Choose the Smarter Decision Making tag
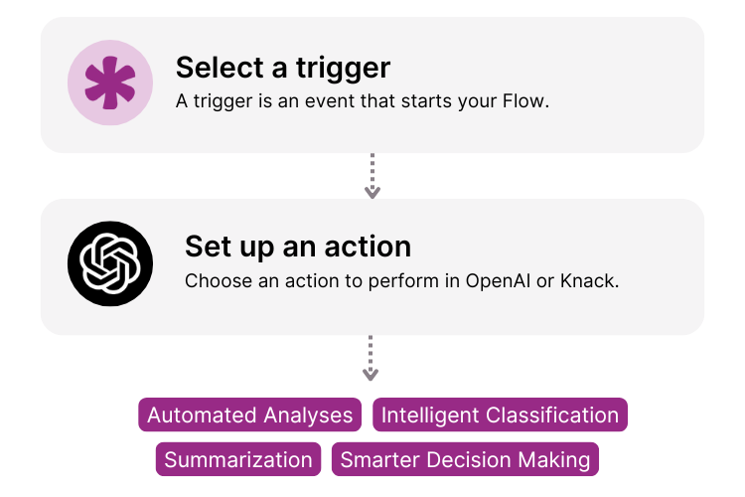The width and height of the screenshot is (745, 497). [x=465, y=459]
